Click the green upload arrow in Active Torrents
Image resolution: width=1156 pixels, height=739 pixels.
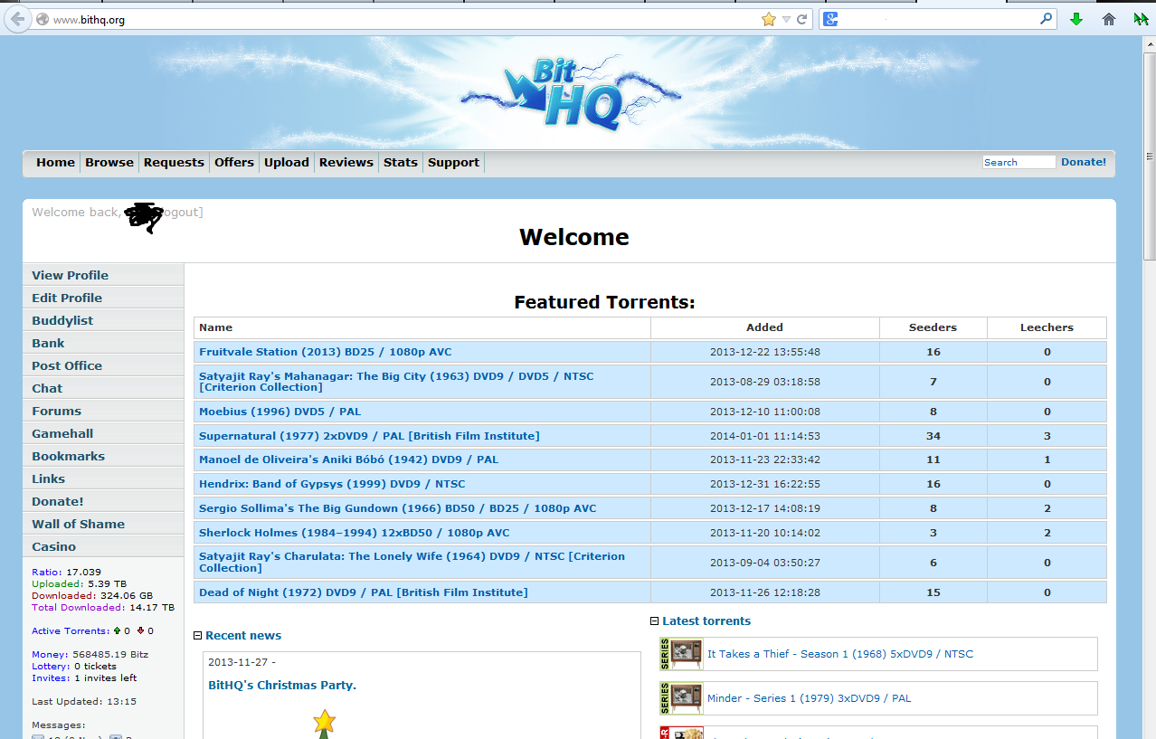117,631
